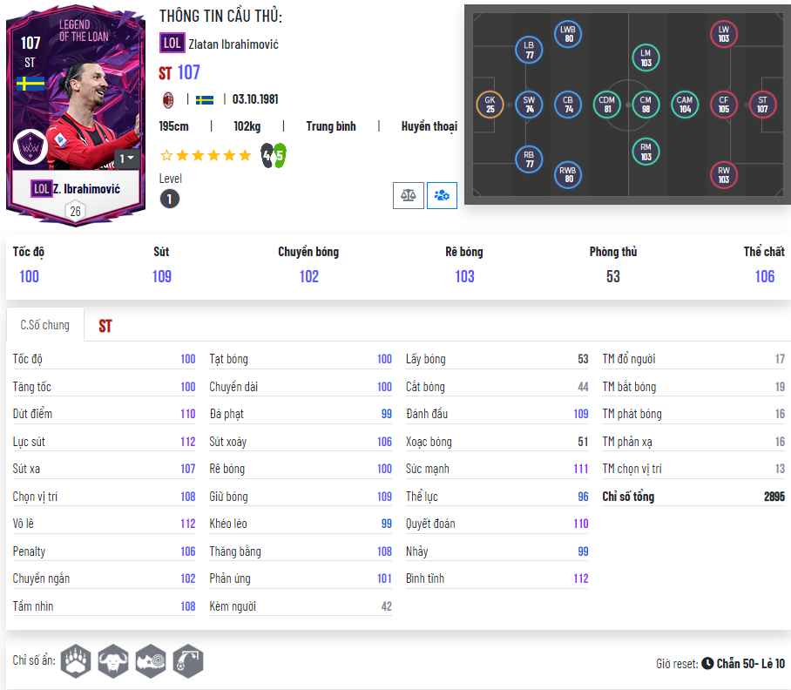Screen dimensions: 791x690
Task: Select the paw print hidden trait icon
Action: coord(76,660)
